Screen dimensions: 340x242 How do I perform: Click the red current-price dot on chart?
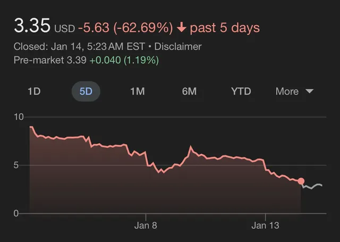click(x=301, y=181)
